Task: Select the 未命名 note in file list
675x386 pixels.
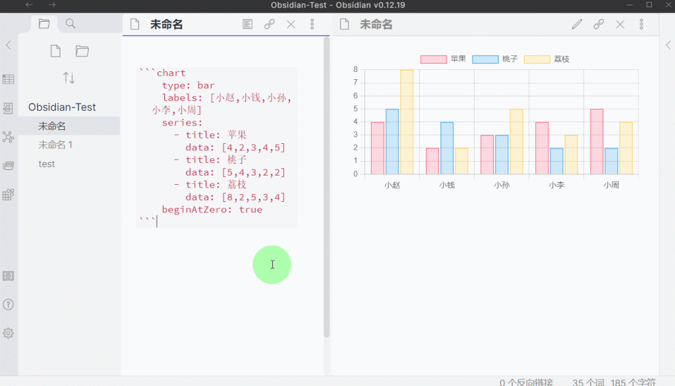Action: [69, 126]
